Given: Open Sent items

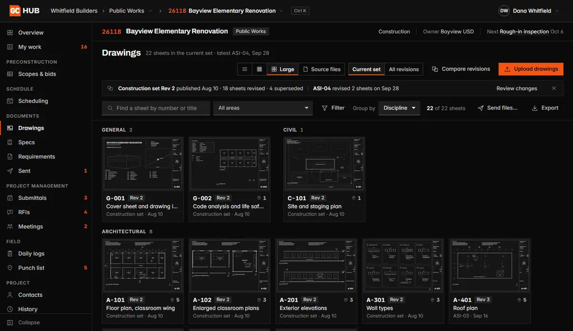Looking at the screenshot, I should [x=46, y=171].
